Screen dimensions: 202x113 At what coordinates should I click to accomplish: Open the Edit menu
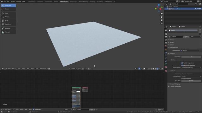click(x=8, y=1)
